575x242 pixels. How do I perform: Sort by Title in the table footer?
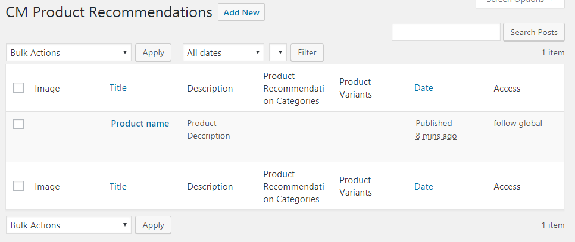(118, 186)
